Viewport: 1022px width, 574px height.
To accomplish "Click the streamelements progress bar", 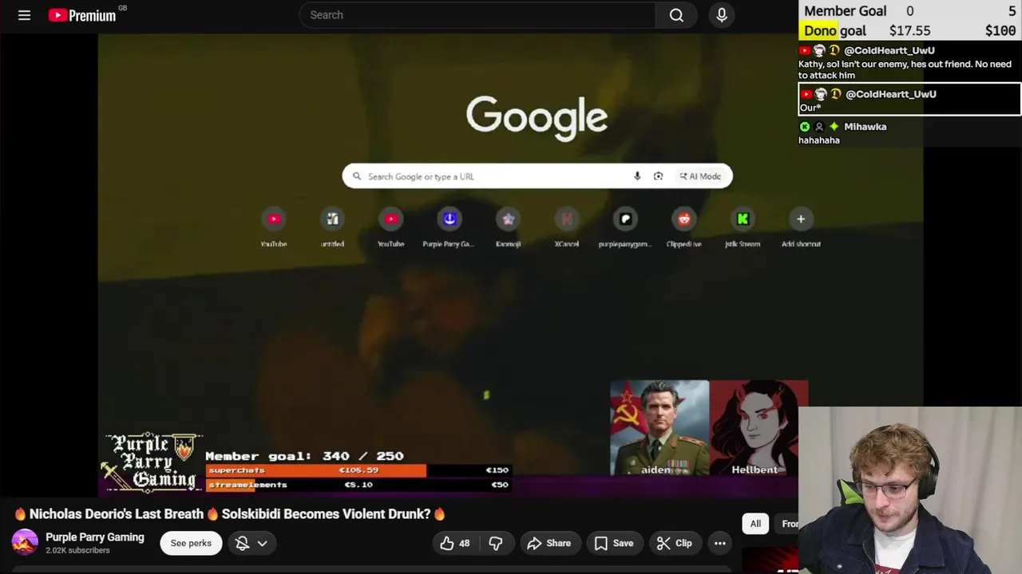I will (x=358, y=485).
